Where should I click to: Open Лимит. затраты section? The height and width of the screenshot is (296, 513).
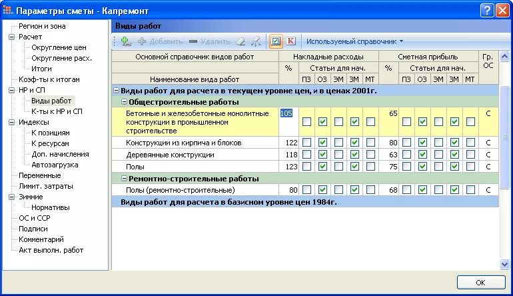pyautogui.click(x=46, y=186)
